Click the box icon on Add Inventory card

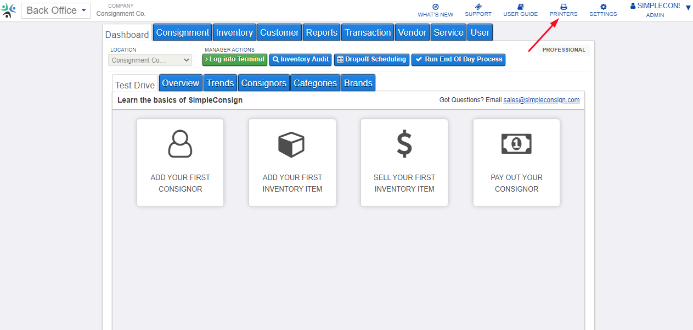click(291, 144)
